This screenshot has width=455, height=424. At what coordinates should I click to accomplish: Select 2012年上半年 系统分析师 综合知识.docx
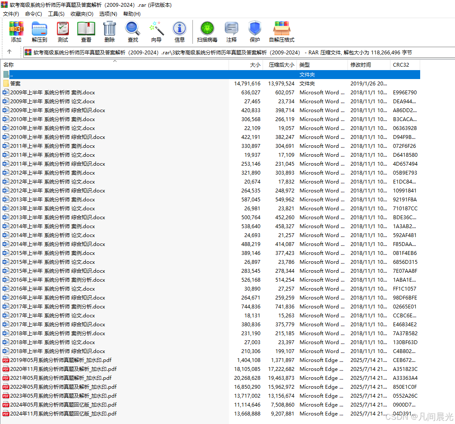(211, 191)
